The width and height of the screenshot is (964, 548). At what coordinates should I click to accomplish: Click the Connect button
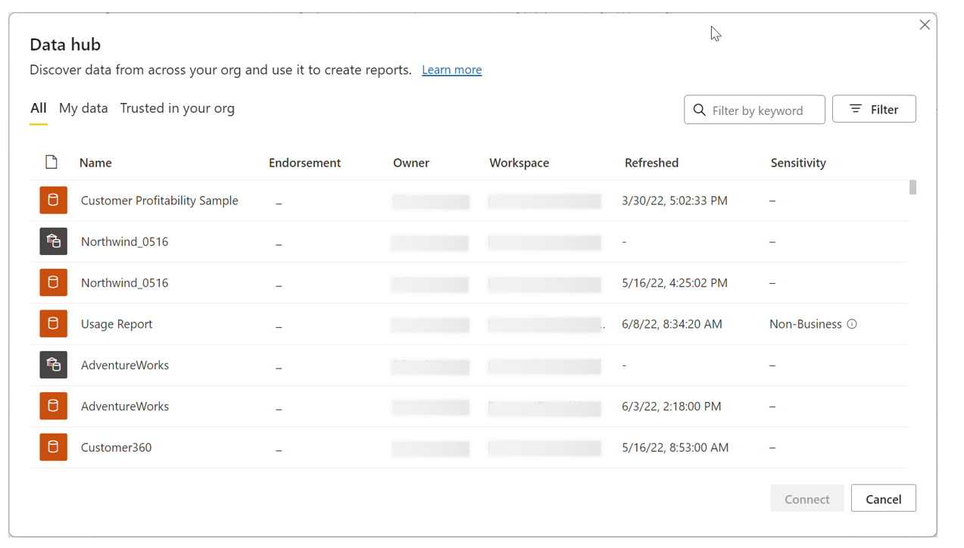coord(807,498)
